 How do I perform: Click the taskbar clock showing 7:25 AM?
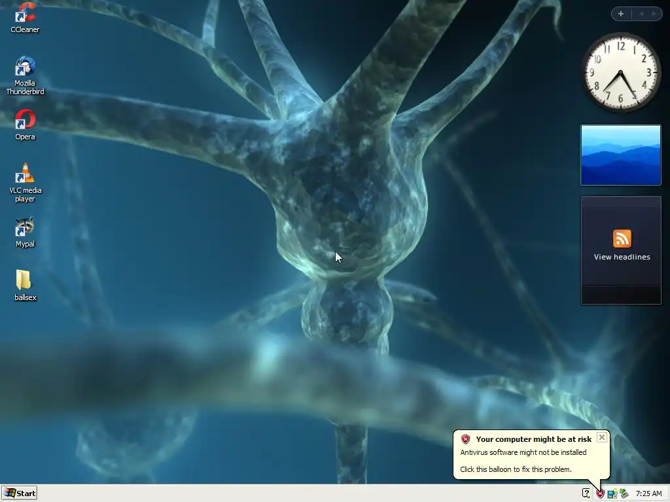click(648, 494)
